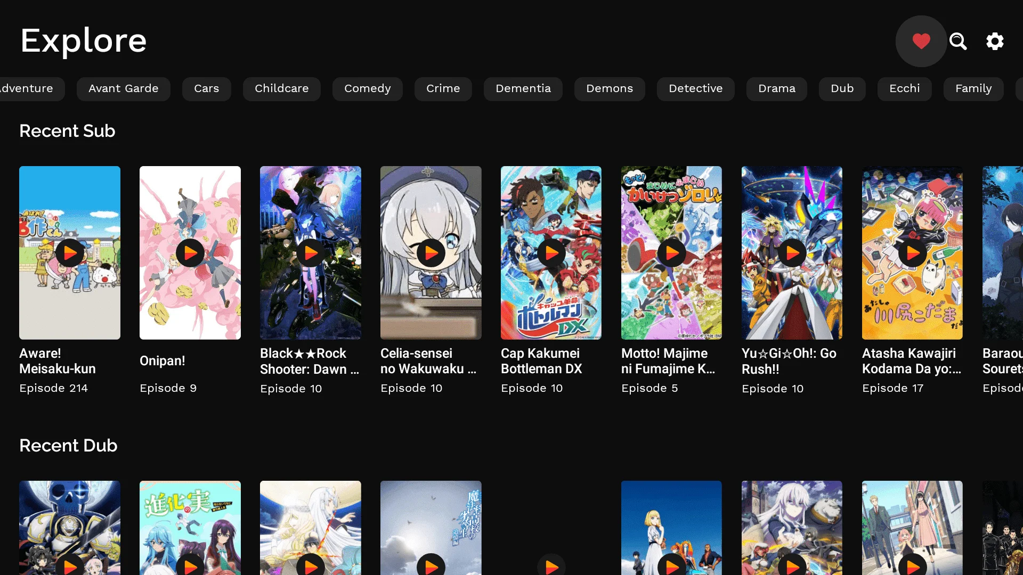Choose the Crime genre chip
Image resolution: width=1023 pixels, height=575 pixels.
pos(443,88)
